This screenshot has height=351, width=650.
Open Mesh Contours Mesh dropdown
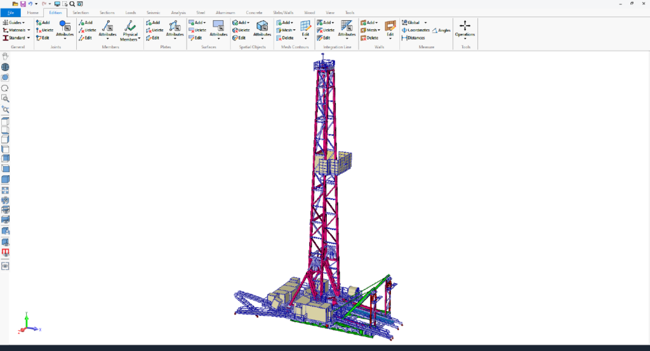(x=286, y=30)
